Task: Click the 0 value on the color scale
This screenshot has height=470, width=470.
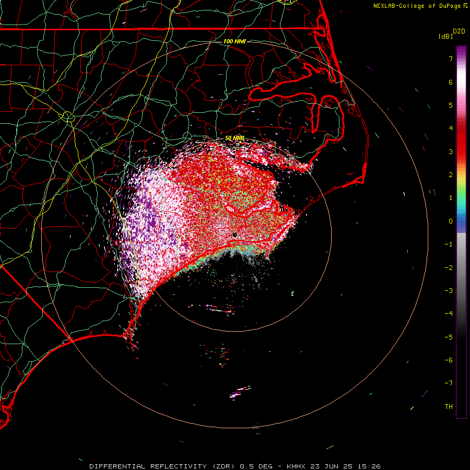Action: [451, 221]
